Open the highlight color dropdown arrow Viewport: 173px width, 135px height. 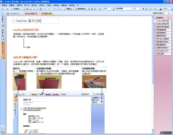(x=168, y=9)
